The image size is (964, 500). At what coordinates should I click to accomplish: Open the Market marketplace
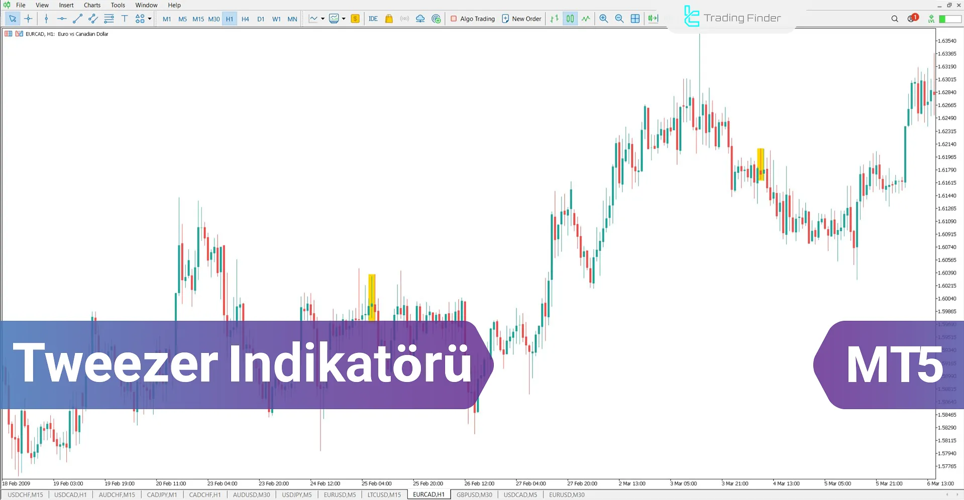[389, 19]
